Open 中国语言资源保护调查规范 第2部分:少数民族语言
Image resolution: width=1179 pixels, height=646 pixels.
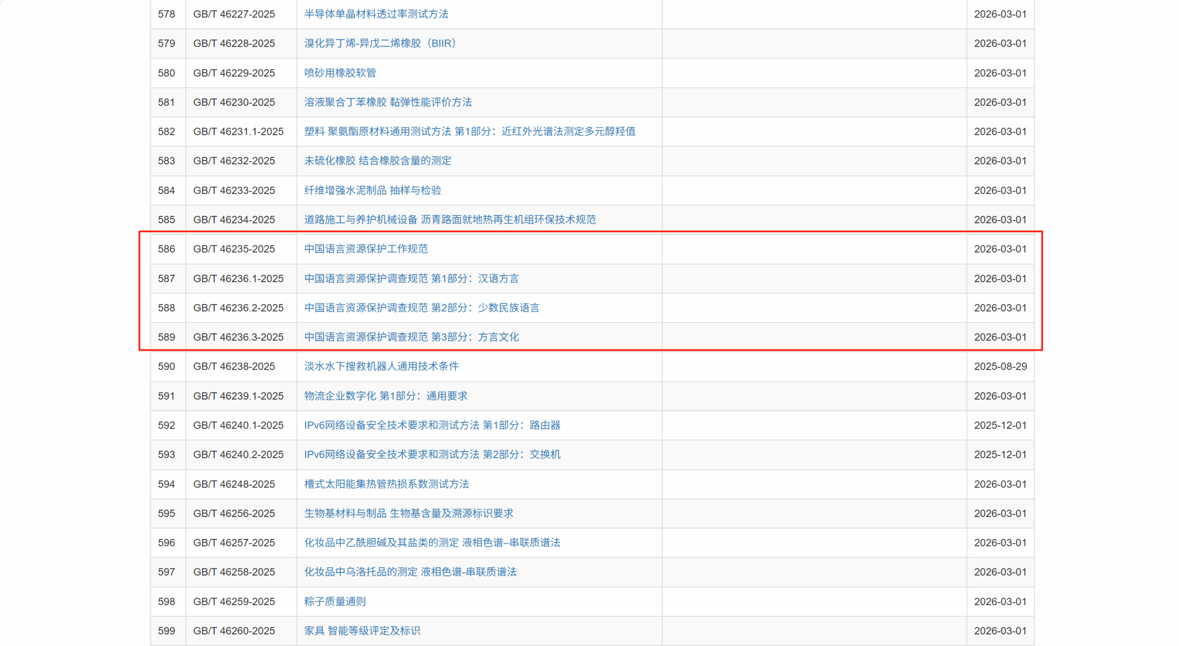421,307
